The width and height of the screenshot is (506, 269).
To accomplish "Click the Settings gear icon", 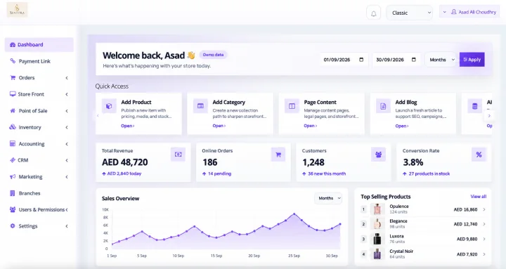I will (x=13, y=225).
